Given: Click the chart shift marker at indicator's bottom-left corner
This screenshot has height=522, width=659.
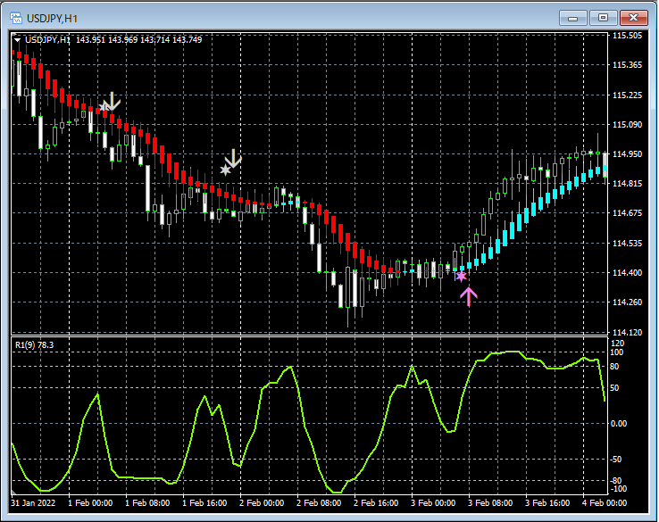Looking at the screenshot, I should [x=14, y=492].
